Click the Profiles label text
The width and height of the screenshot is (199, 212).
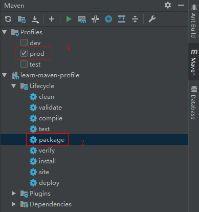pyautogui.click(x=31, y=32)
